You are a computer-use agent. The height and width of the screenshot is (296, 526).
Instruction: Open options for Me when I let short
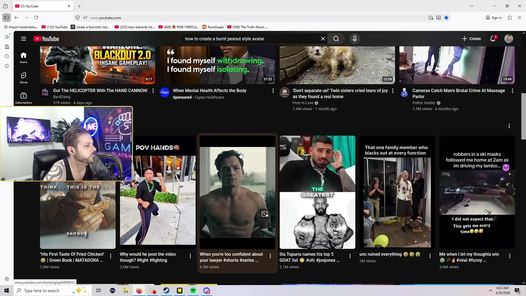click(x=510, y=256)
